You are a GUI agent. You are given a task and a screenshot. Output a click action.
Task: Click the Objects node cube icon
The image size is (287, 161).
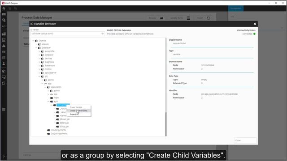(36, 41)
